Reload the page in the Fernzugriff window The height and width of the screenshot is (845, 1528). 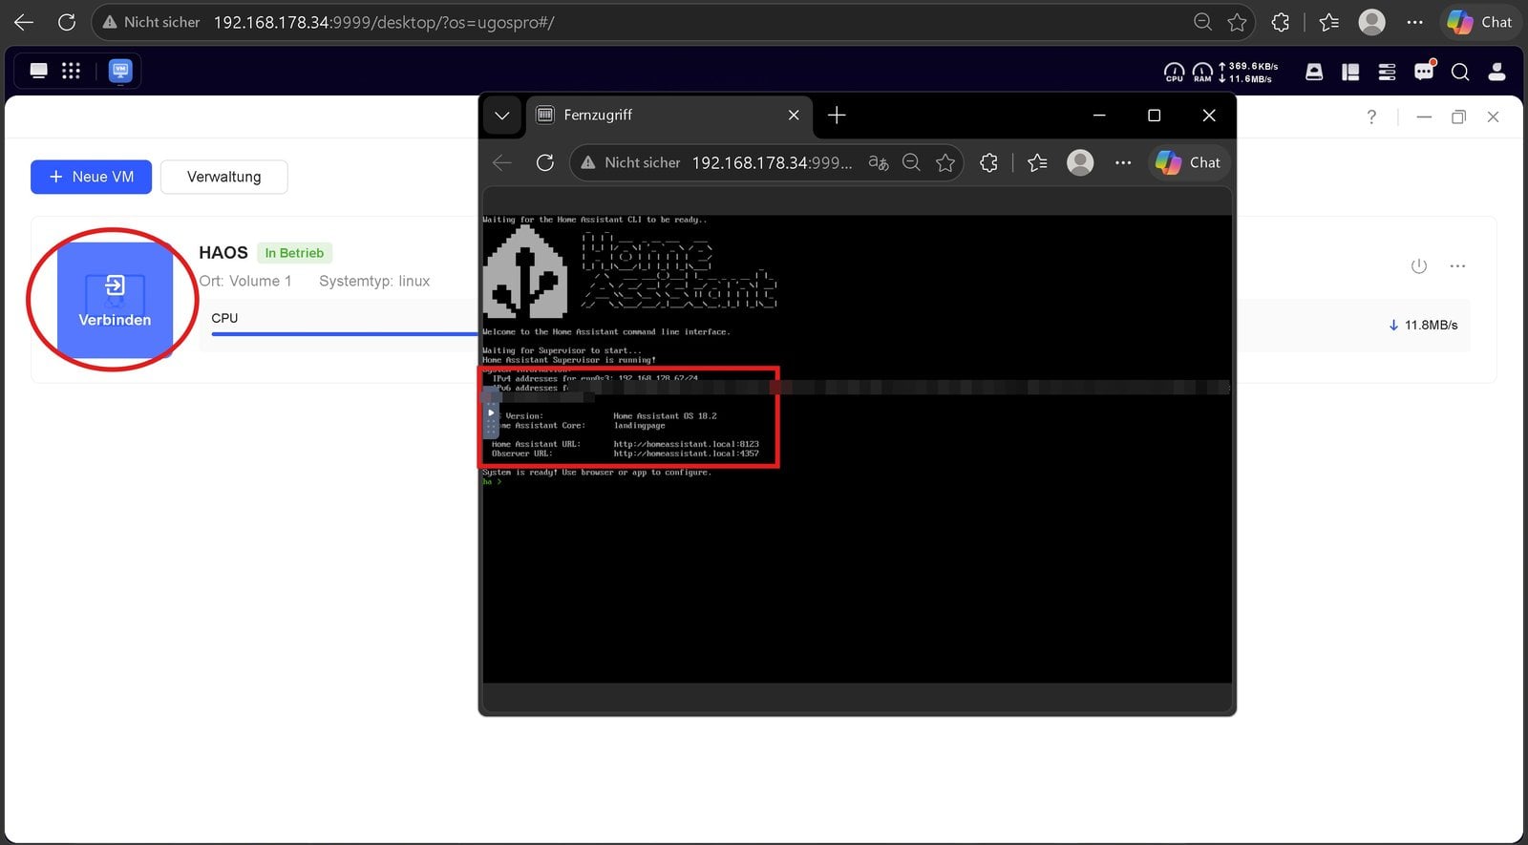545,162
